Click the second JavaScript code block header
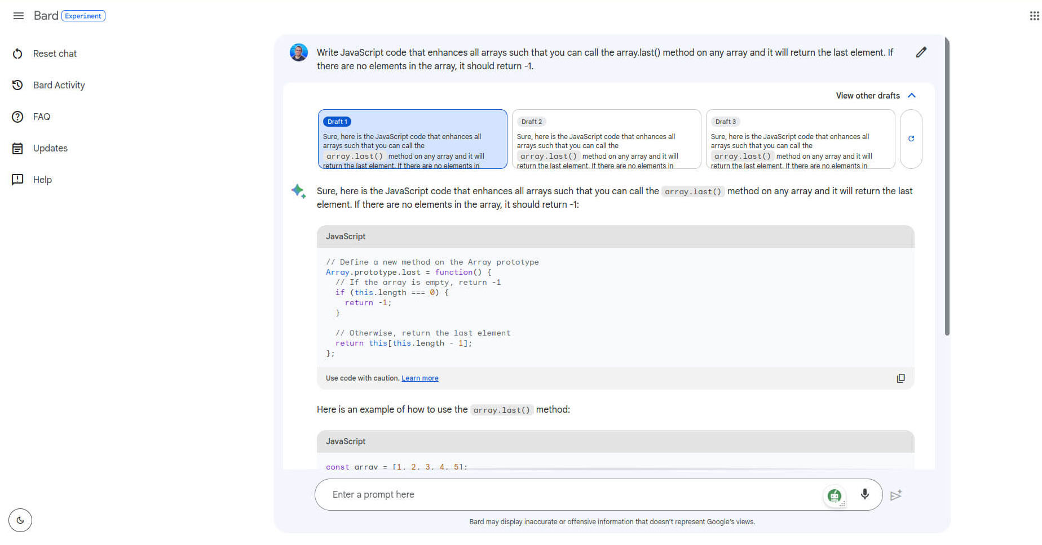The image size is (1042, 545). (x=615, y=441)
